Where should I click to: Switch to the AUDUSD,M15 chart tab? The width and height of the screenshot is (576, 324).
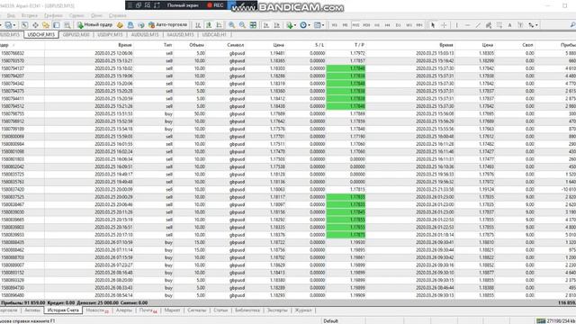145,34
